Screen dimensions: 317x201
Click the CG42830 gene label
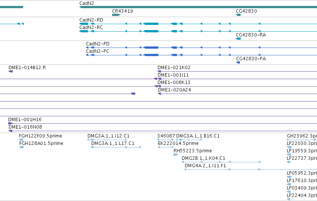point(246,11)
